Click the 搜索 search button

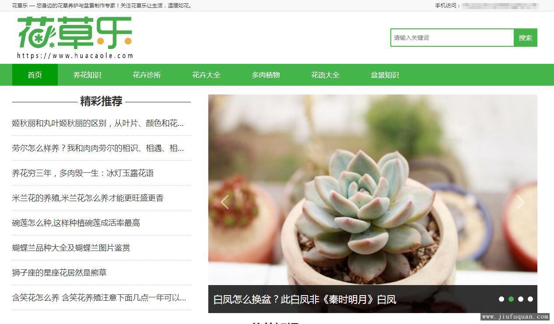[526, 38]
